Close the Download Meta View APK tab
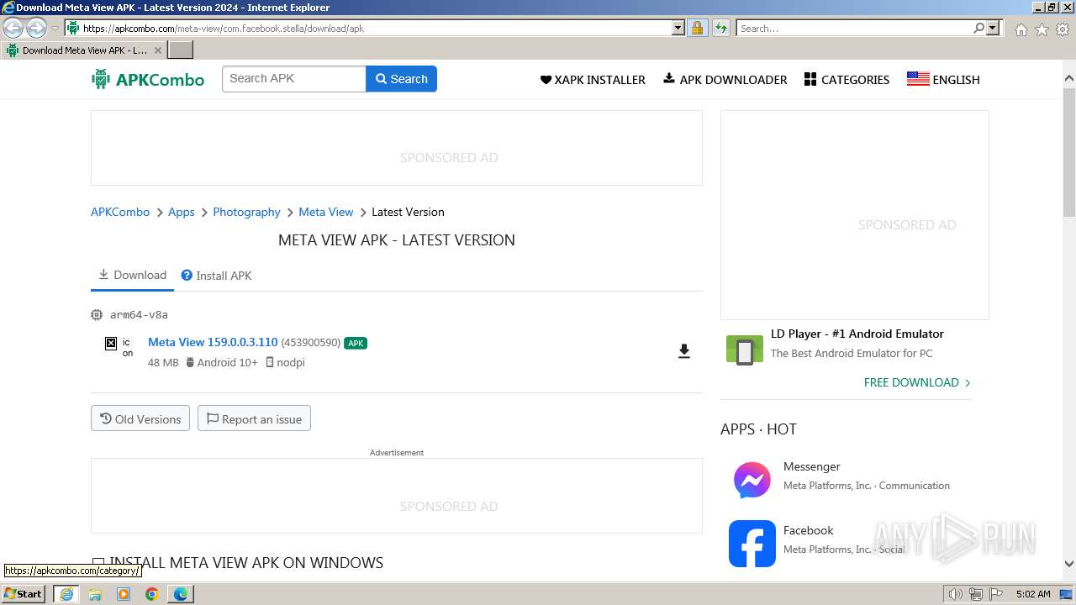This screenshot has height=605, width=1076. (x=157, y=50)
